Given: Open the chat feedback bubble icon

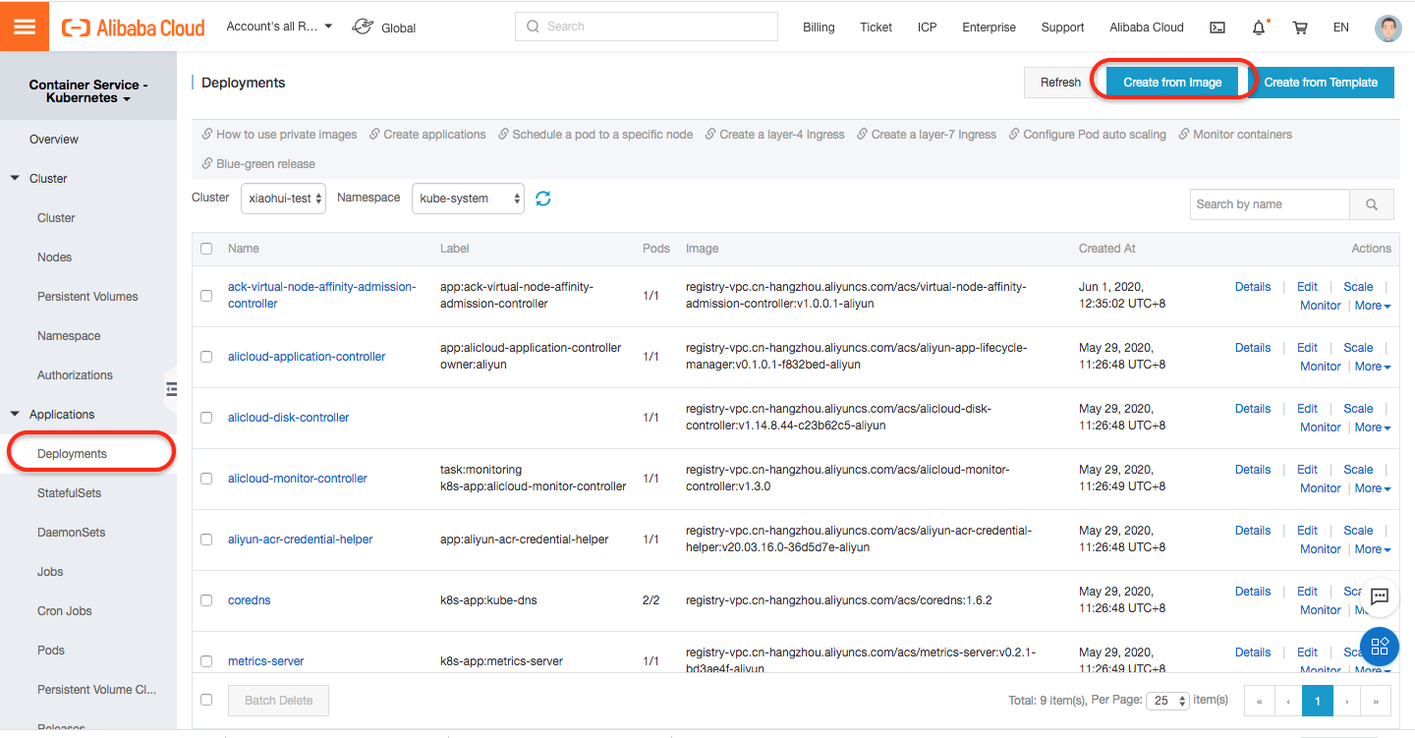Looking at the screenshot, I should click(1380, 596).
